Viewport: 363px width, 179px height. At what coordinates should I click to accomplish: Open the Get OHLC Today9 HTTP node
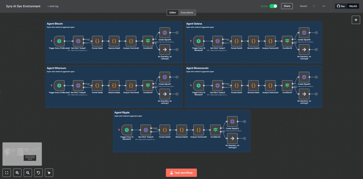pos(78,41)
